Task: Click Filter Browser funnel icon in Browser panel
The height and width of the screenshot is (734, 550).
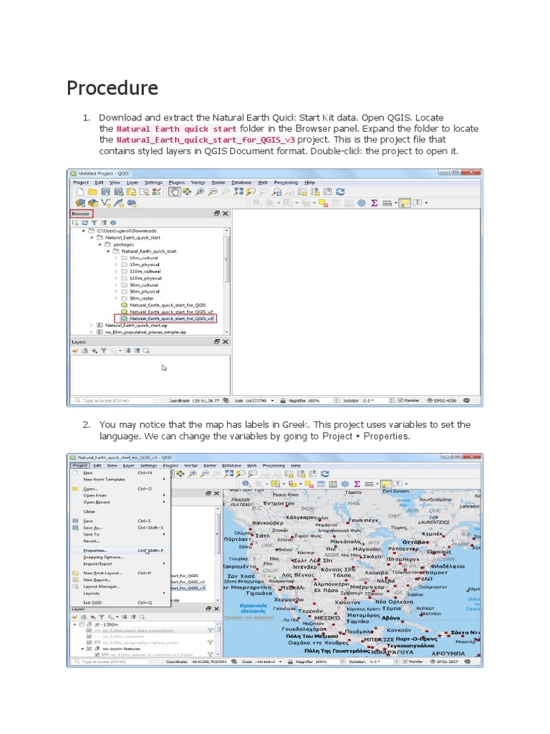Action: 94,223
